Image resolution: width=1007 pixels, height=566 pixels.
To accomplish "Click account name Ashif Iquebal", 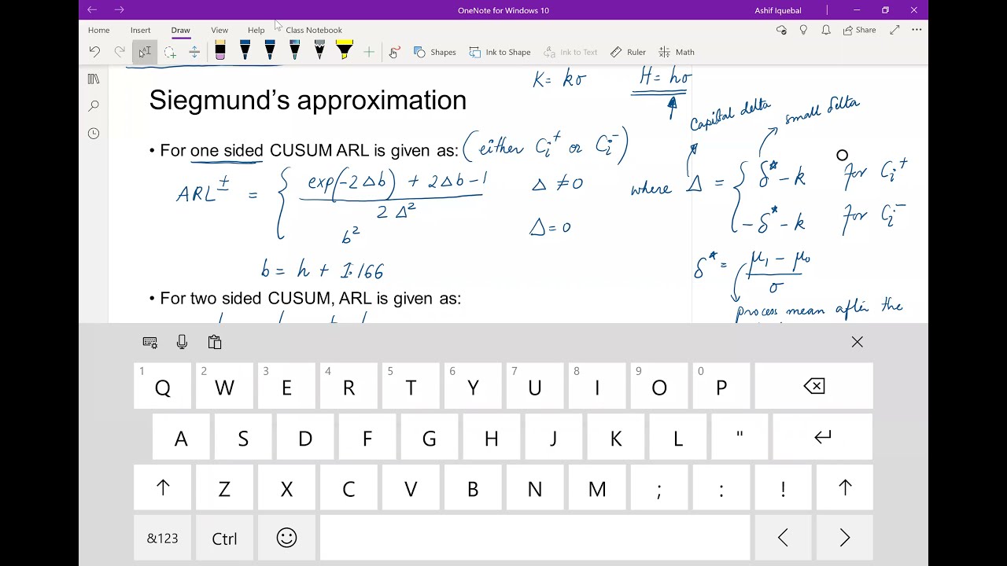I will pyautogui.click(x=777, y=10).
